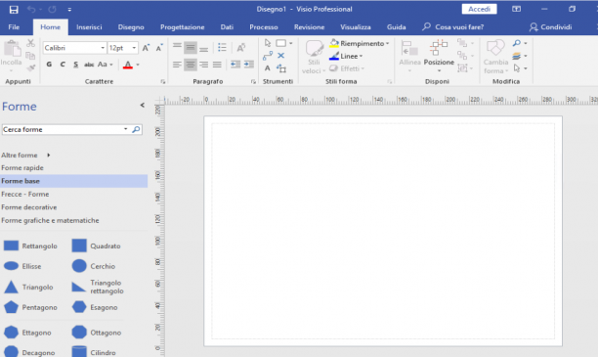Image resolution: width=598 pixels, height=357 pixels.
Task: Open the File tab
Action: pyautogui.click(x=14, y=27)
